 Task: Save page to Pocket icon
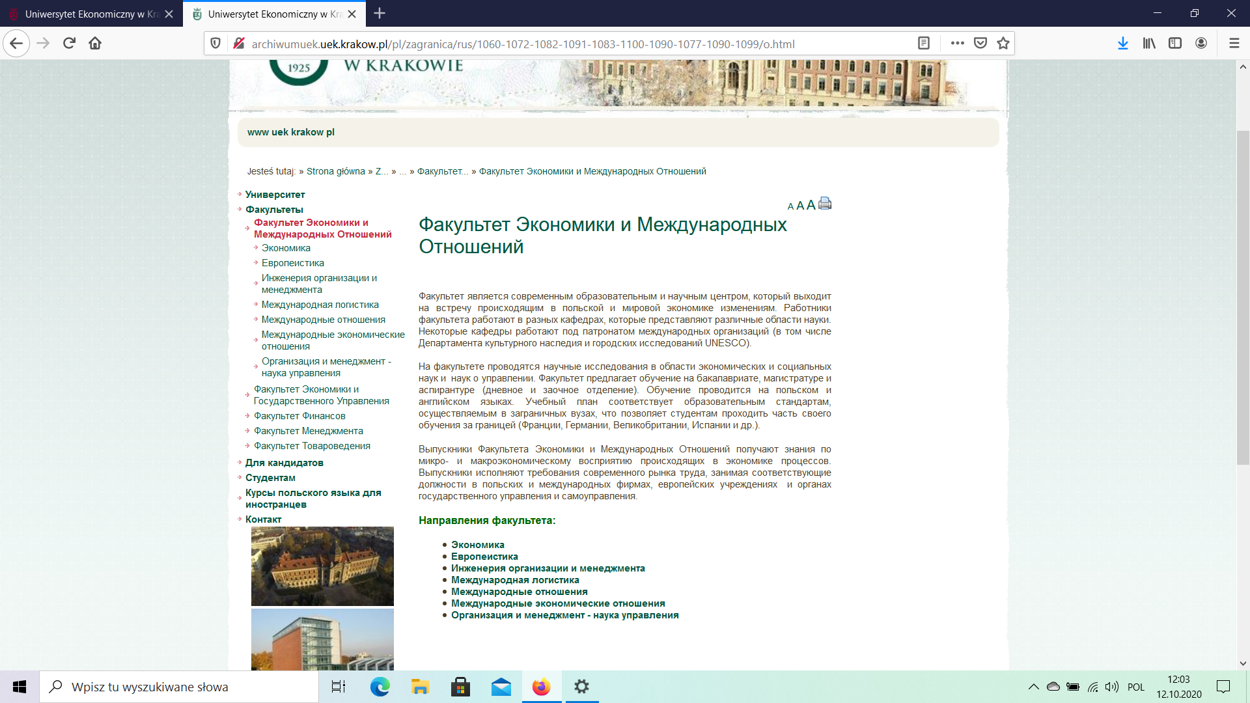click(x=980, y=44)
